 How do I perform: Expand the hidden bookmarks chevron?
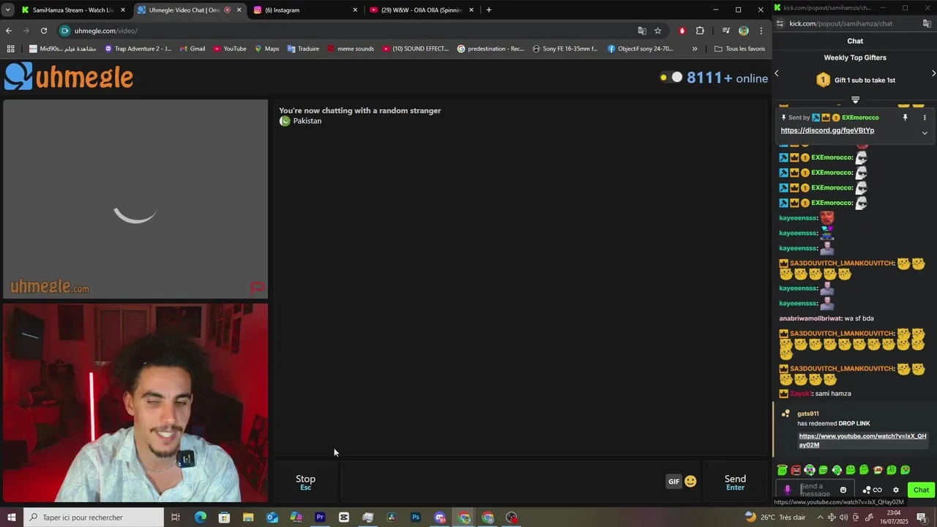click(x=695, y=49)
